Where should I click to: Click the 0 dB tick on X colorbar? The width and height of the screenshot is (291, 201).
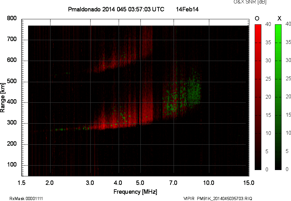[287, 169]
